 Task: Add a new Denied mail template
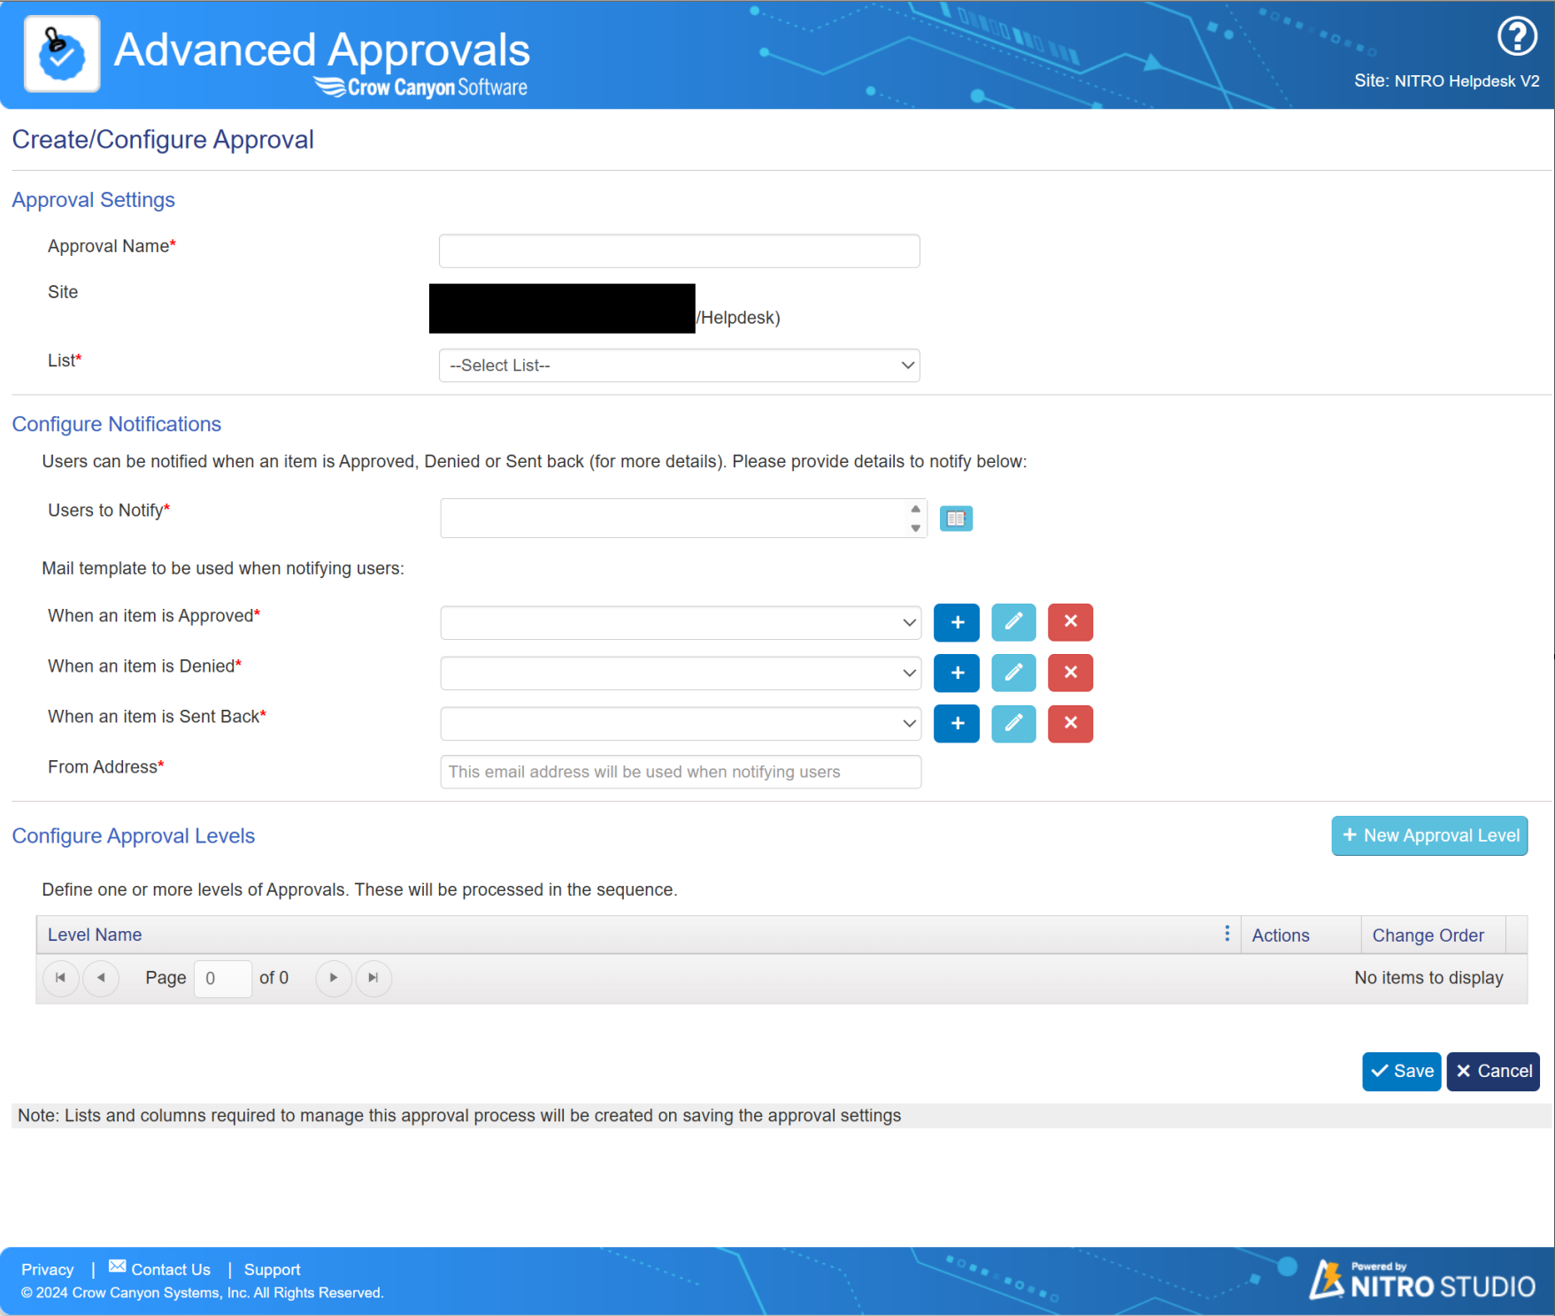point(957,673)
